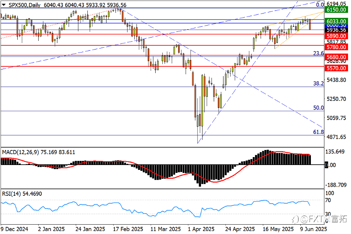Viewport: 351px width, 234px height.
Task: Select the 50.0 Fibonacci level label
Action: click(x=318, y=108)
